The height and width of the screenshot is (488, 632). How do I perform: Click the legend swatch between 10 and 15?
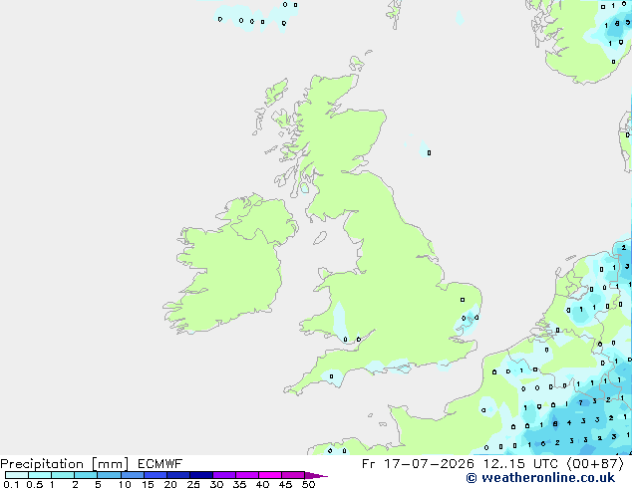(133, 475)
